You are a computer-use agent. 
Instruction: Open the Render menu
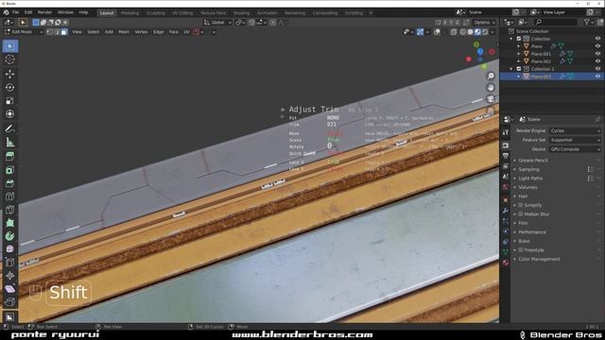click(44, 12)
